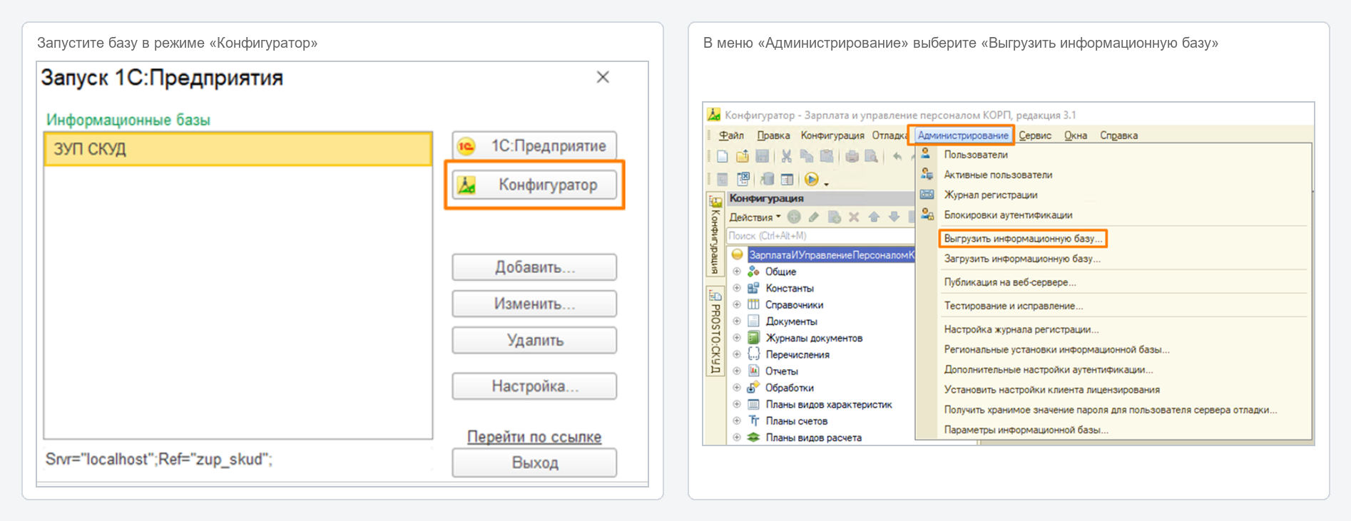Open the Файл menu
Image resolution: width=1351 pixels, height=521 pixels.
(731, 135)
